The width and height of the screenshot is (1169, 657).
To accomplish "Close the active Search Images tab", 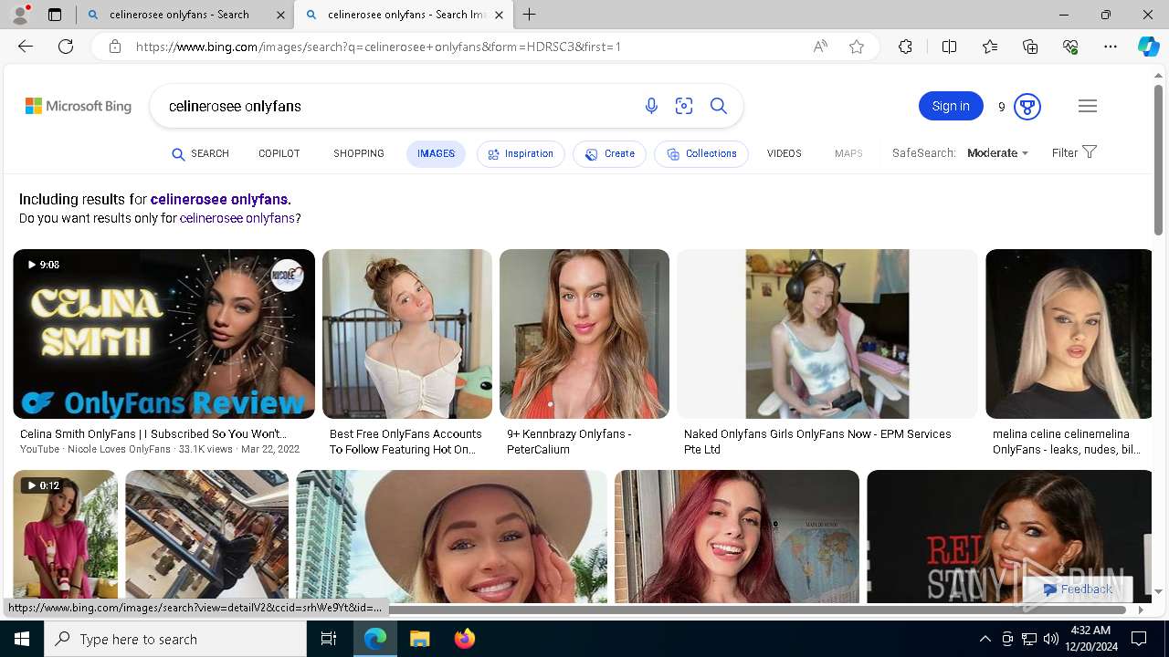I will coord(499,15).
